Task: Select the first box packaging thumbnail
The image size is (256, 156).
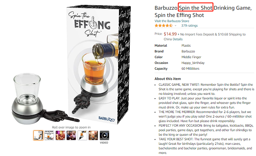Action: 38,135
